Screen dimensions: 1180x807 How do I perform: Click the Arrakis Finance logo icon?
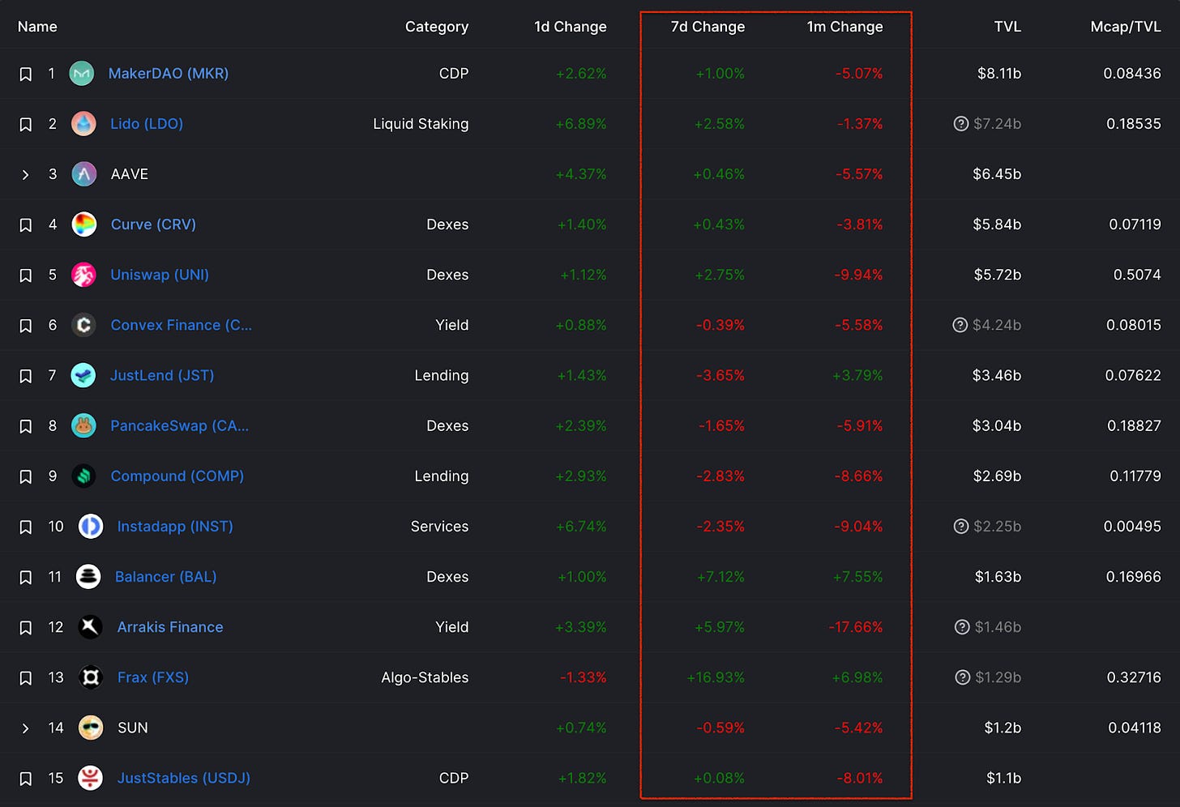(90, 627)
